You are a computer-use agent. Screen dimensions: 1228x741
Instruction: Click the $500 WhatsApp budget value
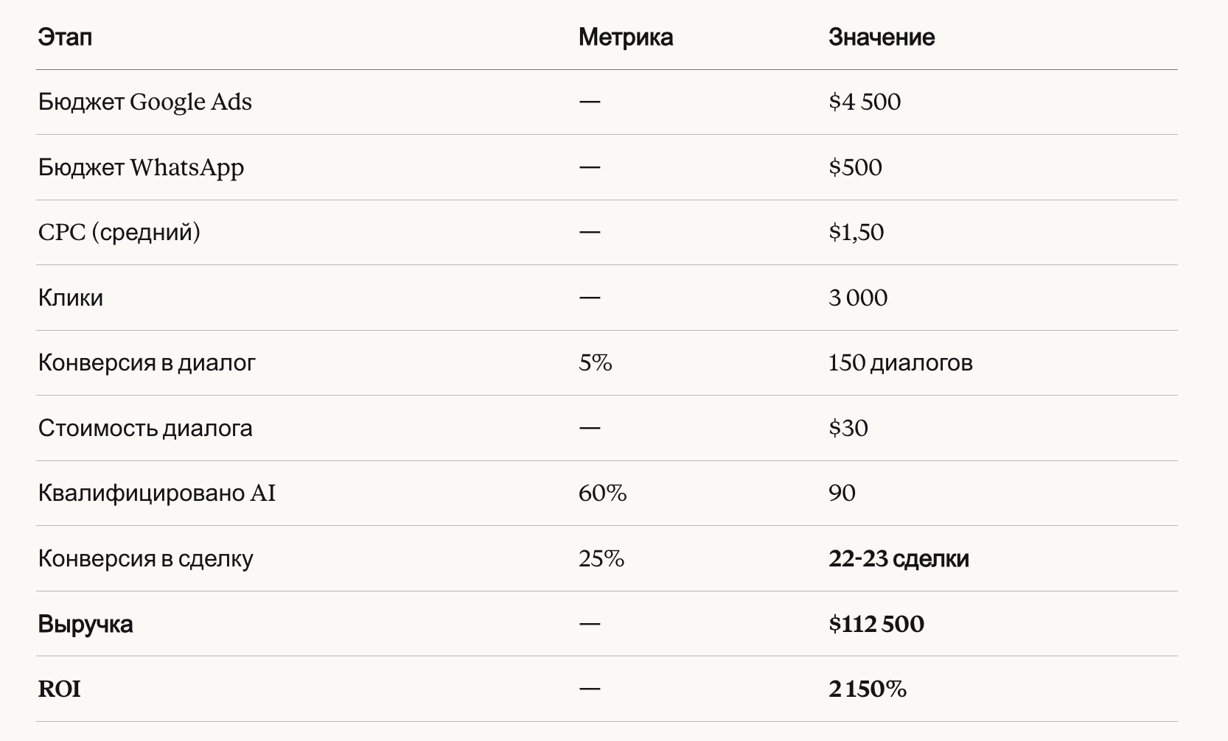(855, 167)
